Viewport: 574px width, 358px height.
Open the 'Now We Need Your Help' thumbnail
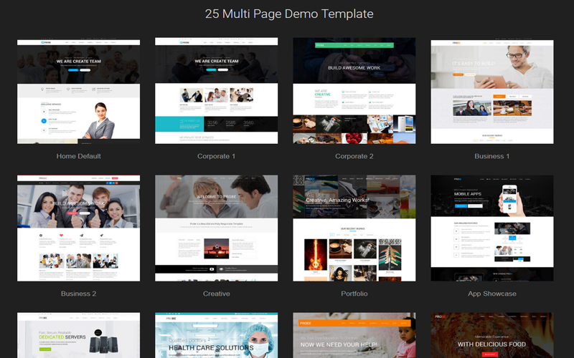coord(354,335)
